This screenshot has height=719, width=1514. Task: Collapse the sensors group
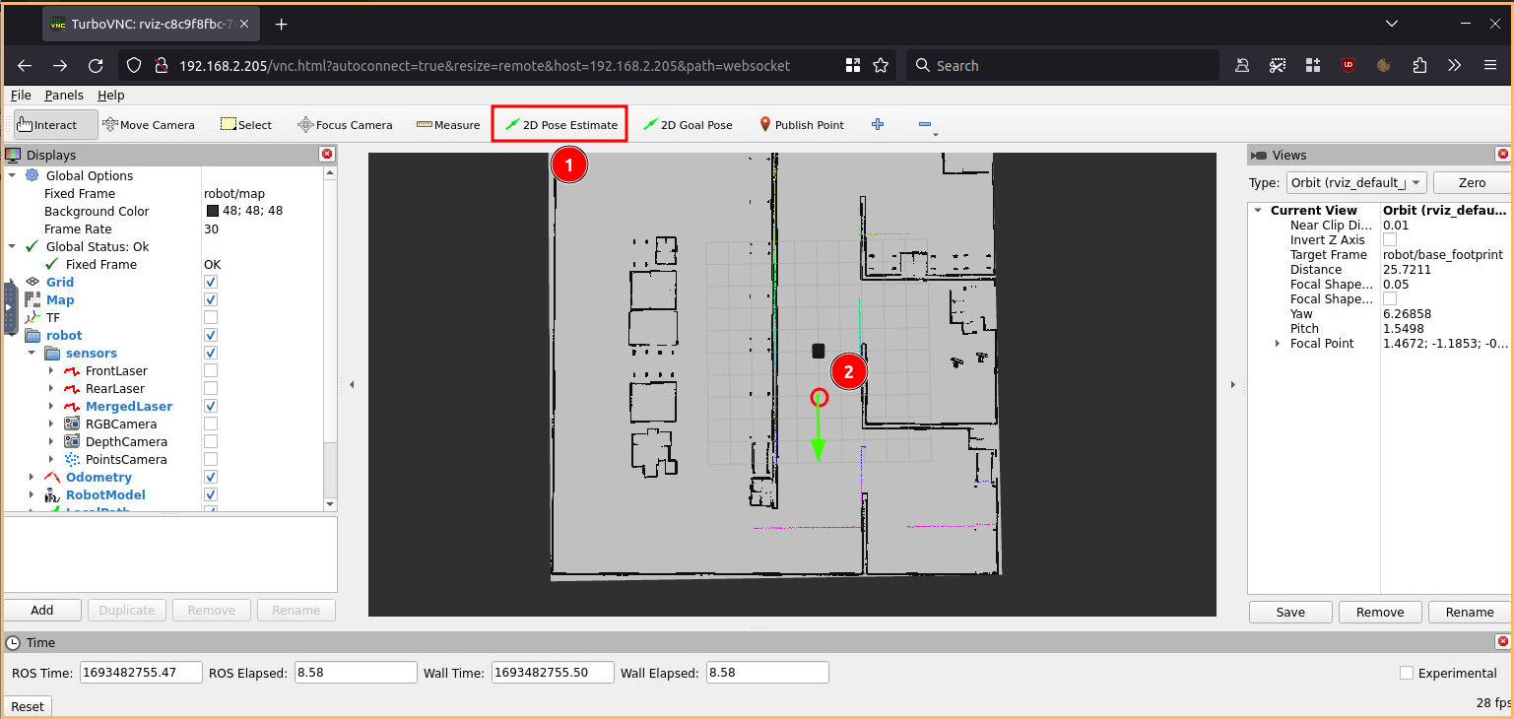coord(31,353)
